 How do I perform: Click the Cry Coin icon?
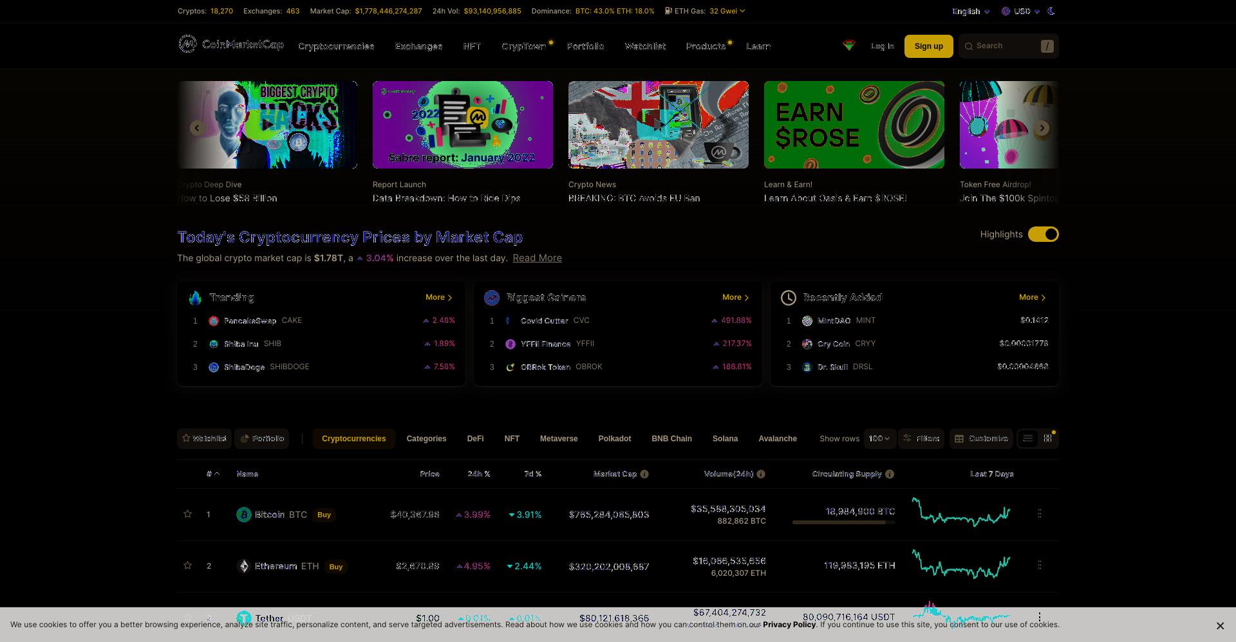pos(807,344)
